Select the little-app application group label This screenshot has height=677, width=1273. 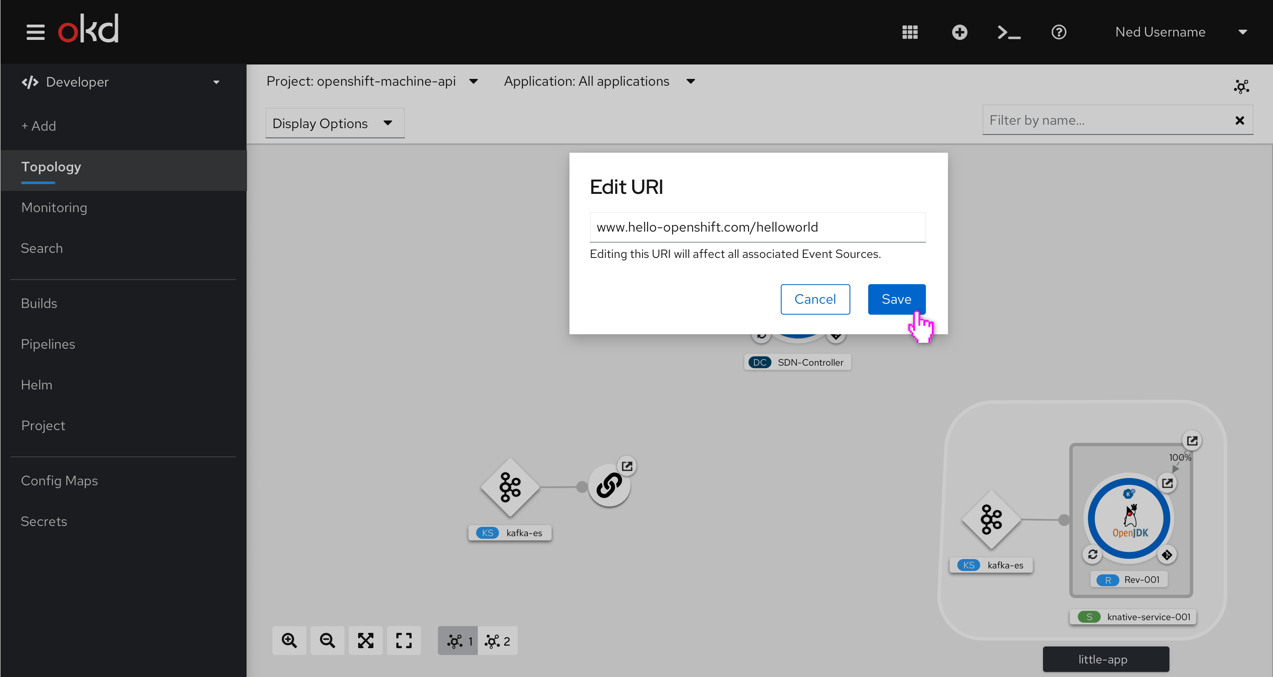coord(1106,659)
